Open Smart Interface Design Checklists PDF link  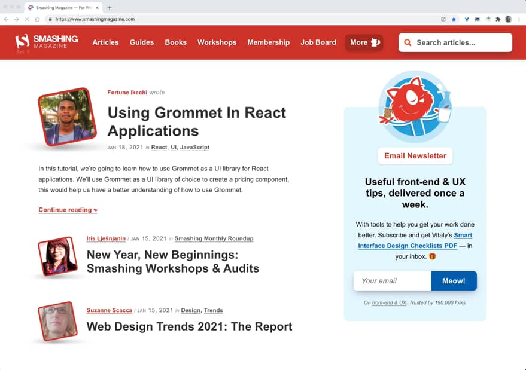point(415,241)
